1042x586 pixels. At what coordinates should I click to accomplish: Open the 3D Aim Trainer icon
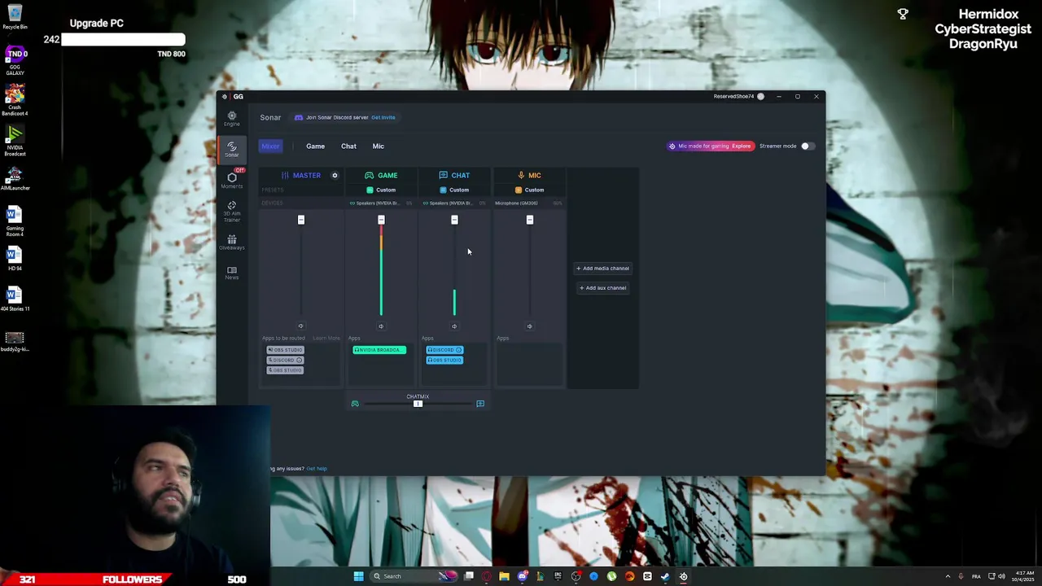point(232,212)
